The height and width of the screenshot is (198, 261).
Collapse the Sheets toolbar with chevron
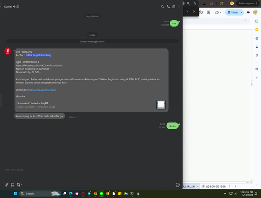pyautogui.click(x=246, y=21)
